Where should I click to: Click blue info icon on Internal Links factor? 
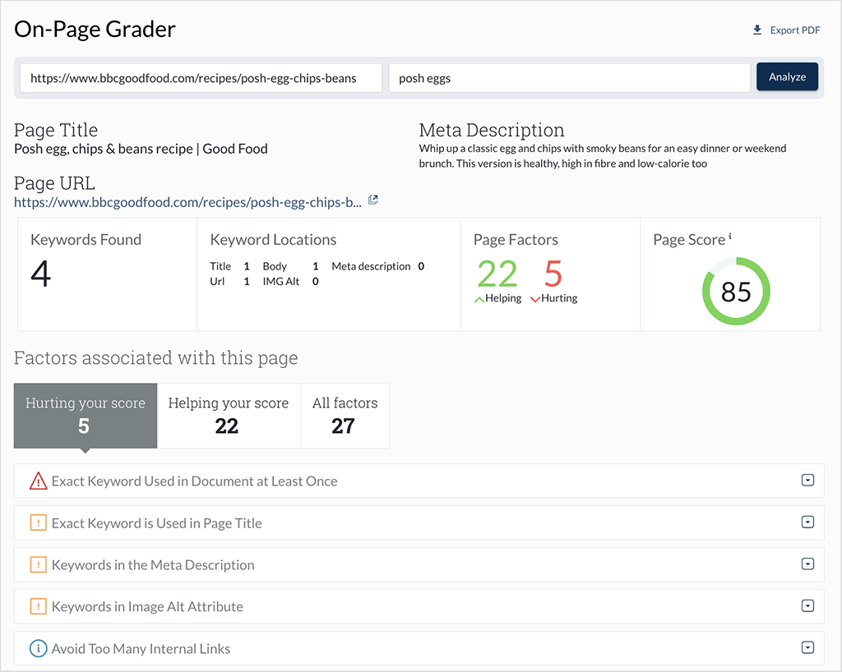point(36,648)
